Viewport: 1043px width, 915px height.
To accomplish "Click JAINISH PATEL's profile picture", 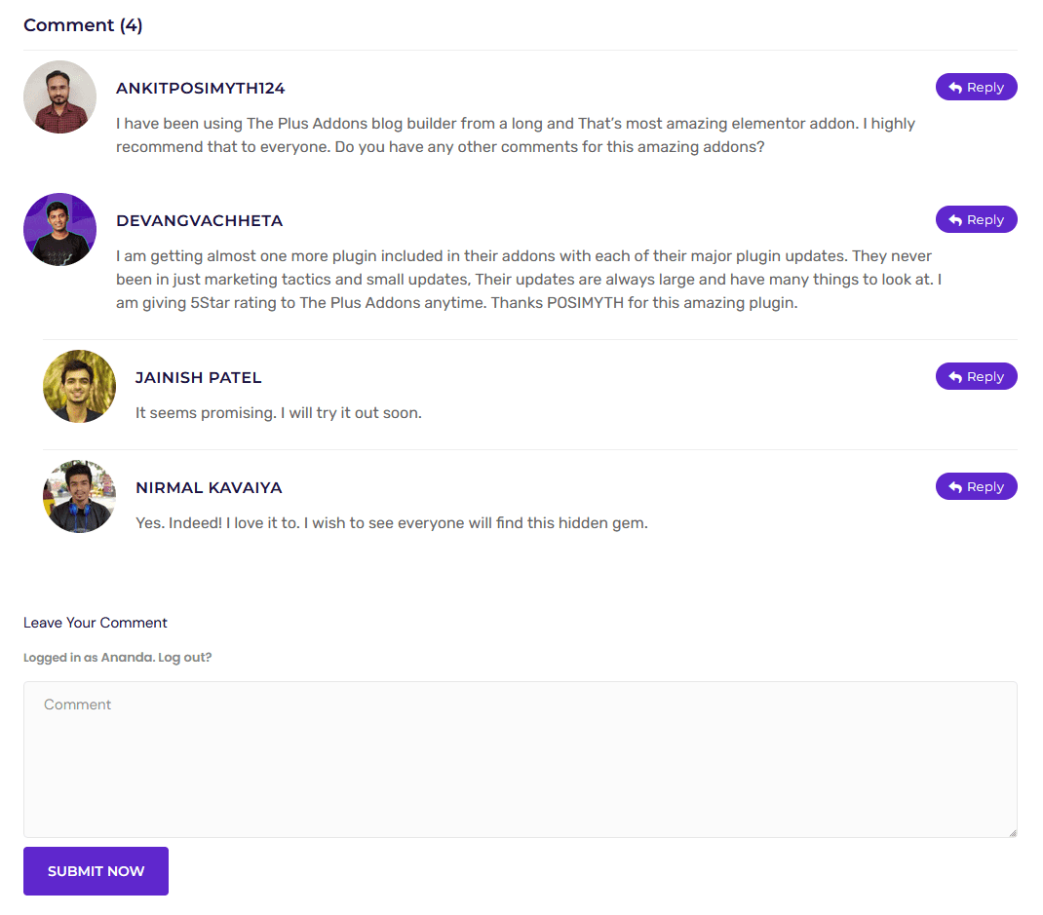I will pos(79,386).
